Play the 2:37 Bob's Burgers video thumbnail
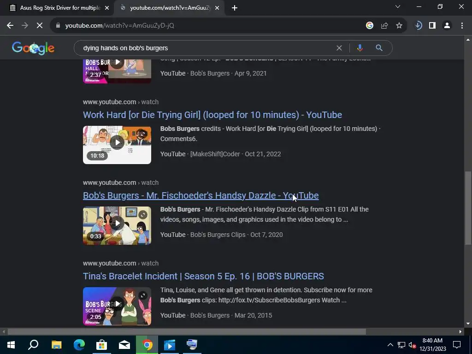 (117, 71)
